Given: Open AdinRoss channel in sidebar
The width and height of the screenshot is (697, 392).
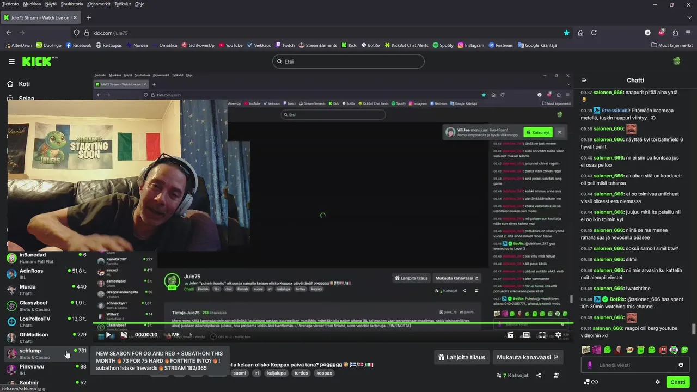Looking at the screenshot, I should 46,273.
